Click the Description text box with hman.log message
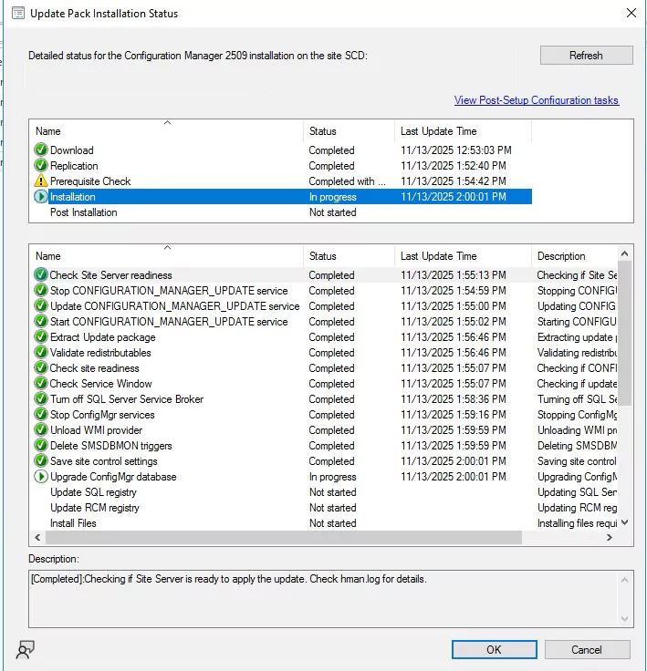647x671 pixels. click(x=323, y=599)
